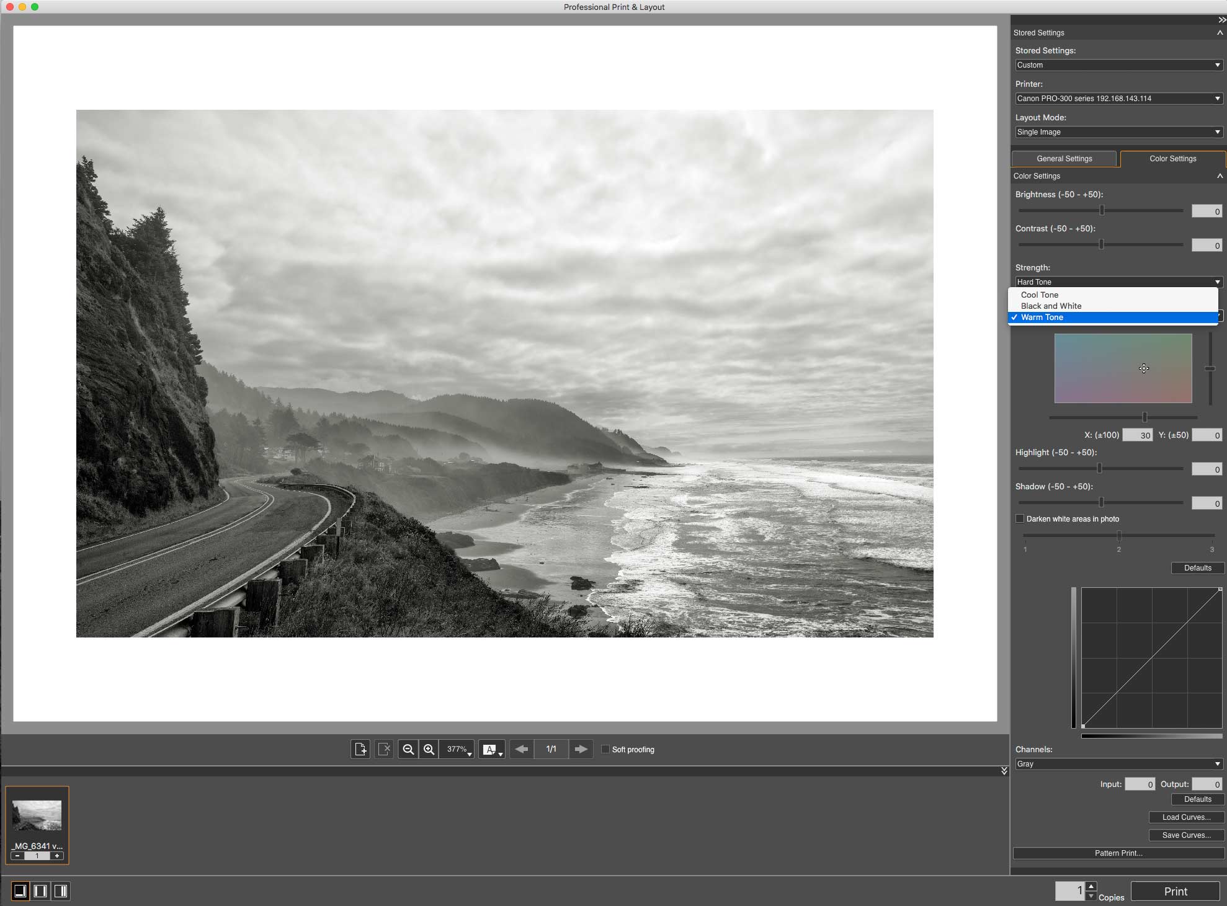The height and width of the screenshot is (906, 1227).
Task: Decrement Copies stepper down arrow
Action: pyautogui.click(x=1091, y=896)
